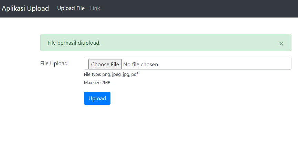Click the Choose File button
This screenshot has height=148, width=298.
pyautogui.click(x=105, y=64)
